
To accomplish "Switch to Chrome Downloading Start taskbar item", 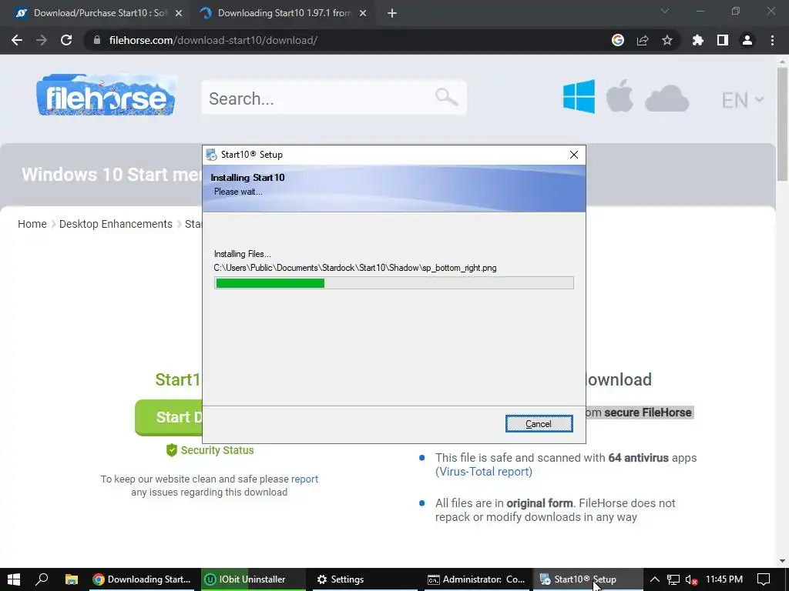I will [143, 579].
